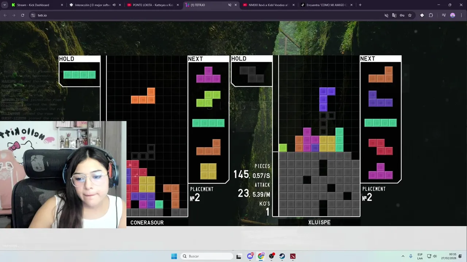
Task: Click the purple T piece atop CONERASOUR's NEXT queue
Action: [x=208, y=75]
